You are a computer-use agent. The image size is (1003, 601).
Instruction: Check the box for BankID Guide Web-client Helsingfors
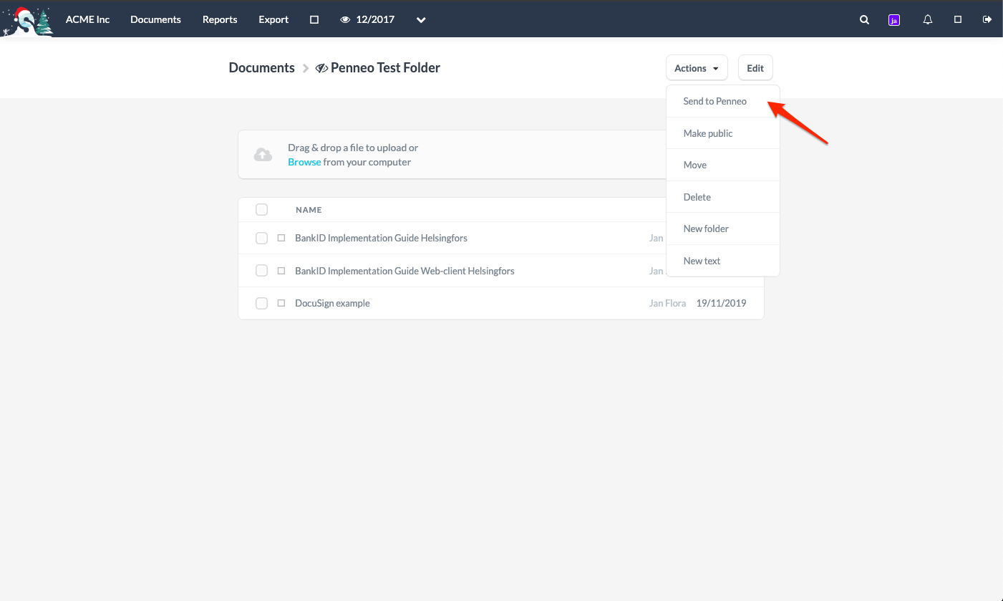click(261, 271)
